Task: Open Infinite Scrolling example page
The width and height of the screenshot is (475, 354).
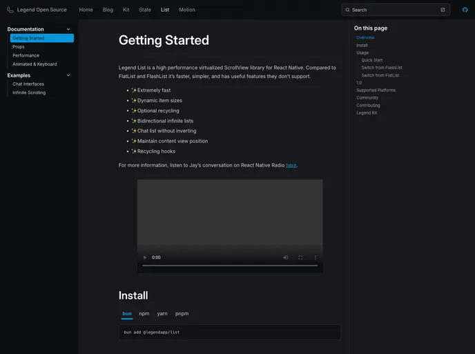Action: pos(29,93)
